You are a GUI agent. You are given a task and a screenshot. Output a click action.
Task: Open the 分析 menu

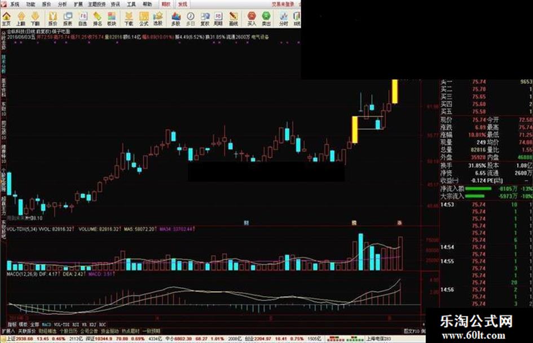pos(63,5)
